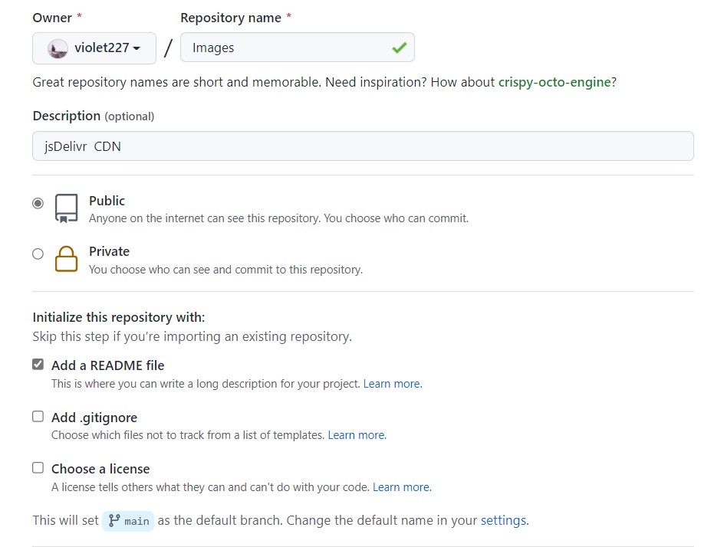Click the Description text field
Image resolution: width=724 pixels, height=547 pixels.
click(x=363, y=146)
